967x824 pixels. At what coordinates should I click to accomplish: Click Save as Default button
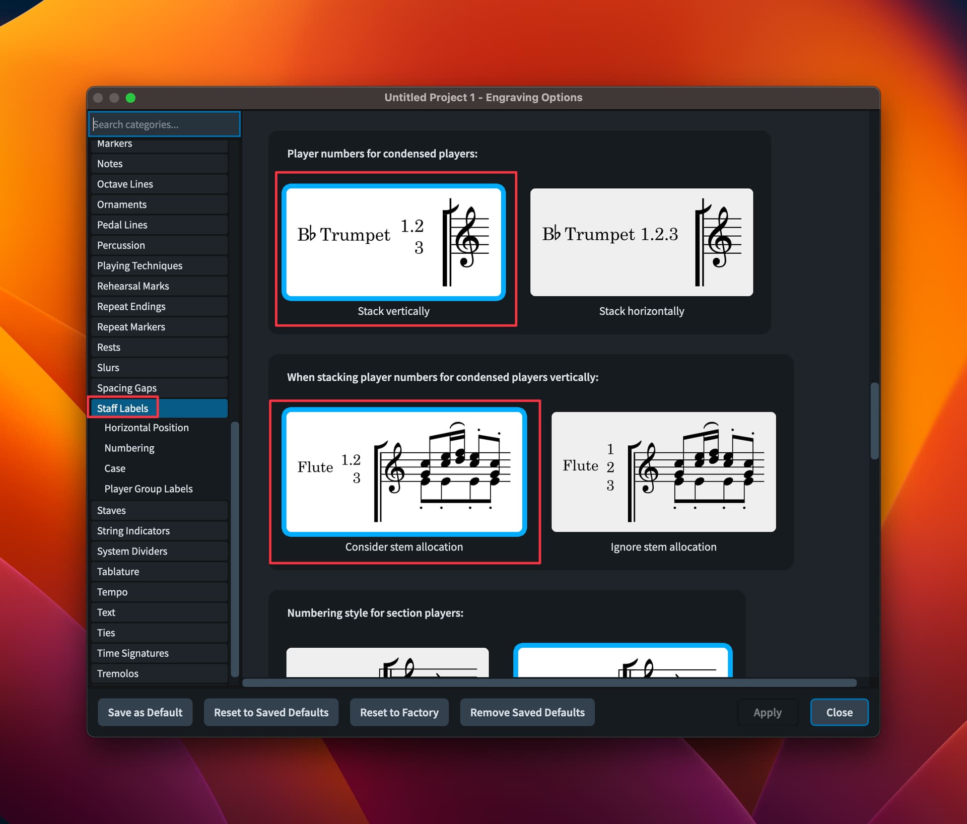(145, 712)
